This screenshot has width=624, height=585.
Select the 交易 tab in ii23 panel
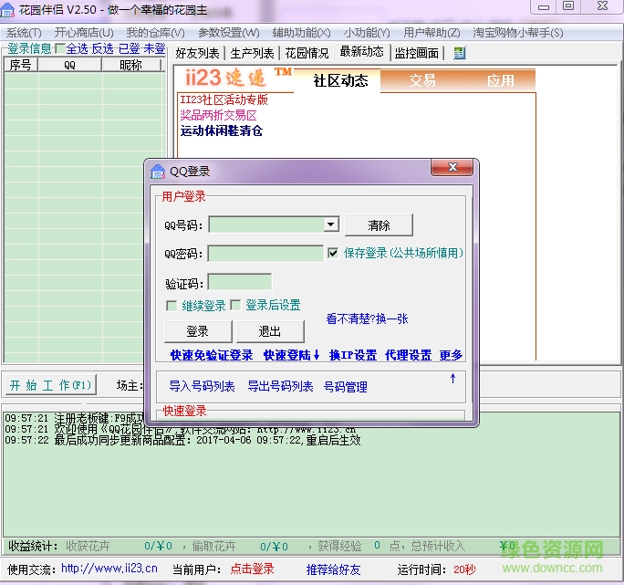point(421,80)
